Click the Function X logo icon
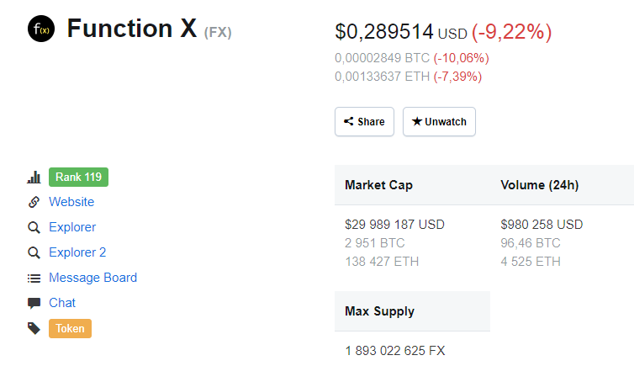The width and height of the screenshot is (634, 366). (x=40, y=30)
